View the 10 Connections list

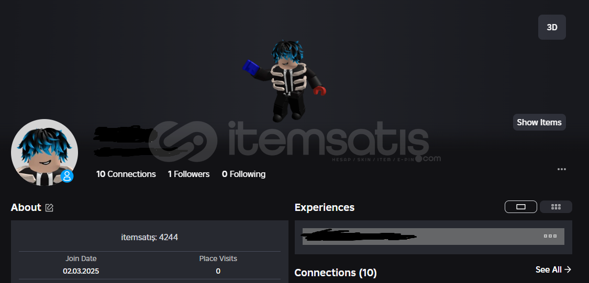[126, 174]
